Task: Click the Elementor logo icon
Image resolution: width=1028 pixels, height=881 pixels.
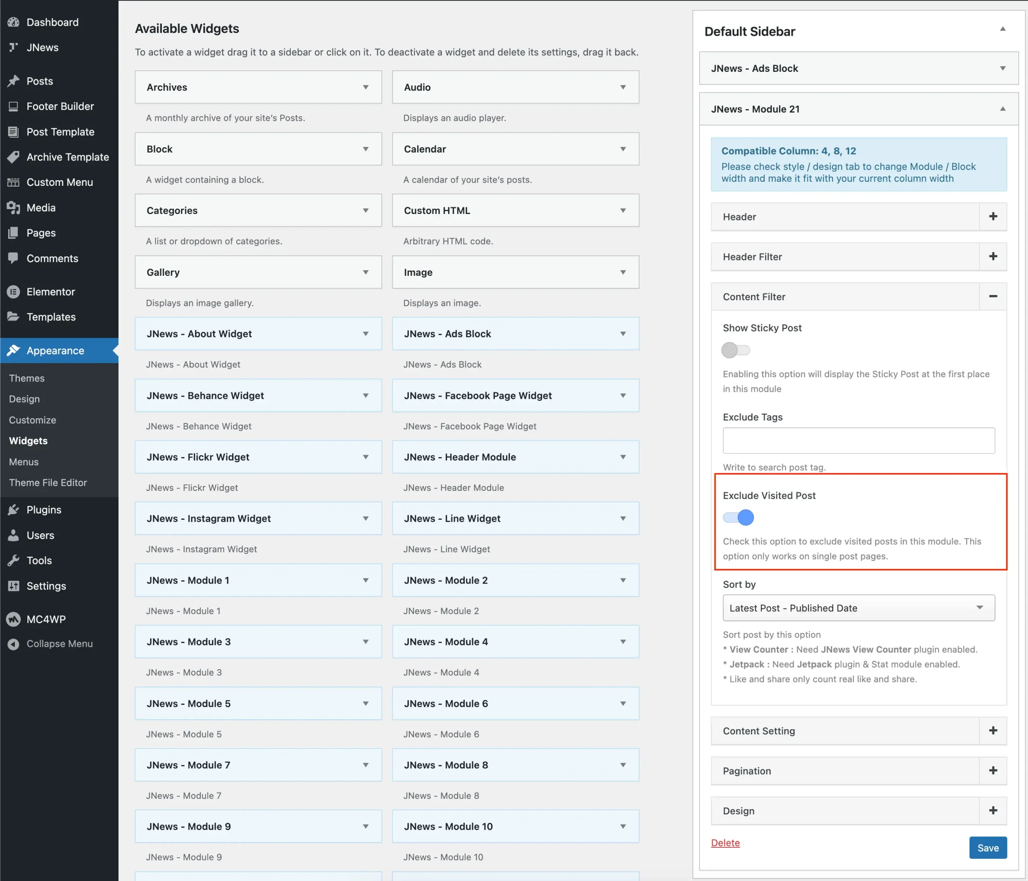Action: tap(13, 291)
